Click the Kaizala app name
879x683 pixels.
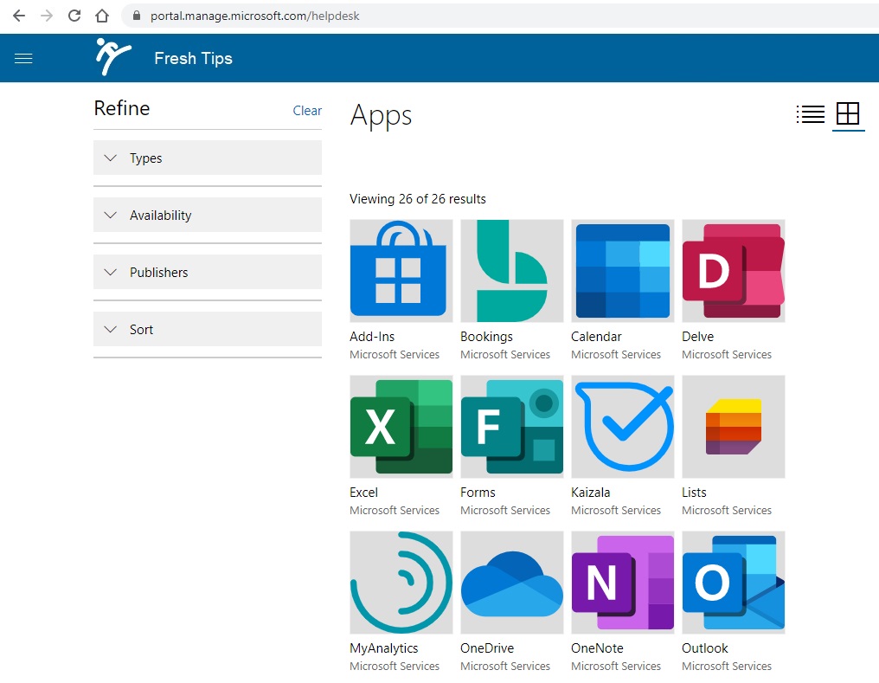click(591, 493)
